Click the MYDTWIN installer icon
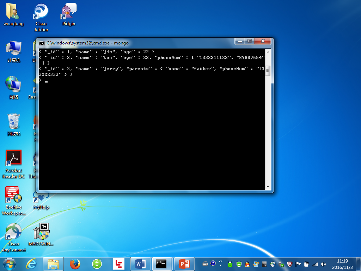The width and height of the screenshot is (361, 271). point(41,234)
